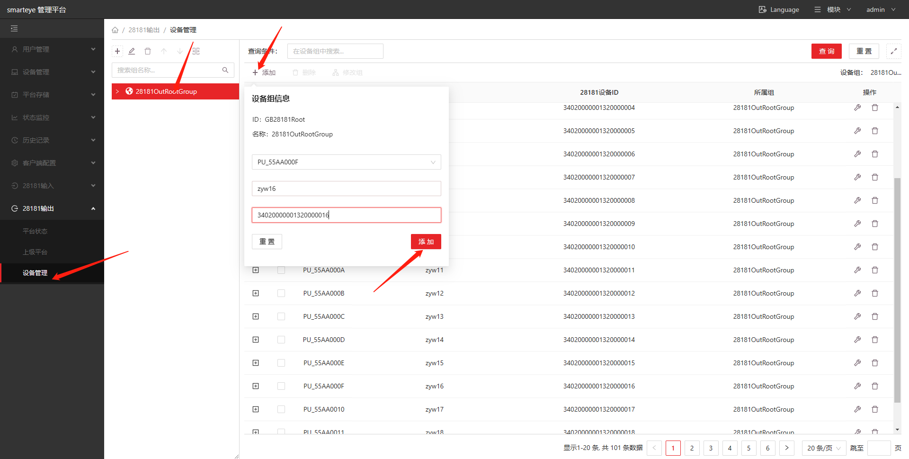
Task: Click the Language icon in top bar
Action: (x=762, y=9)
